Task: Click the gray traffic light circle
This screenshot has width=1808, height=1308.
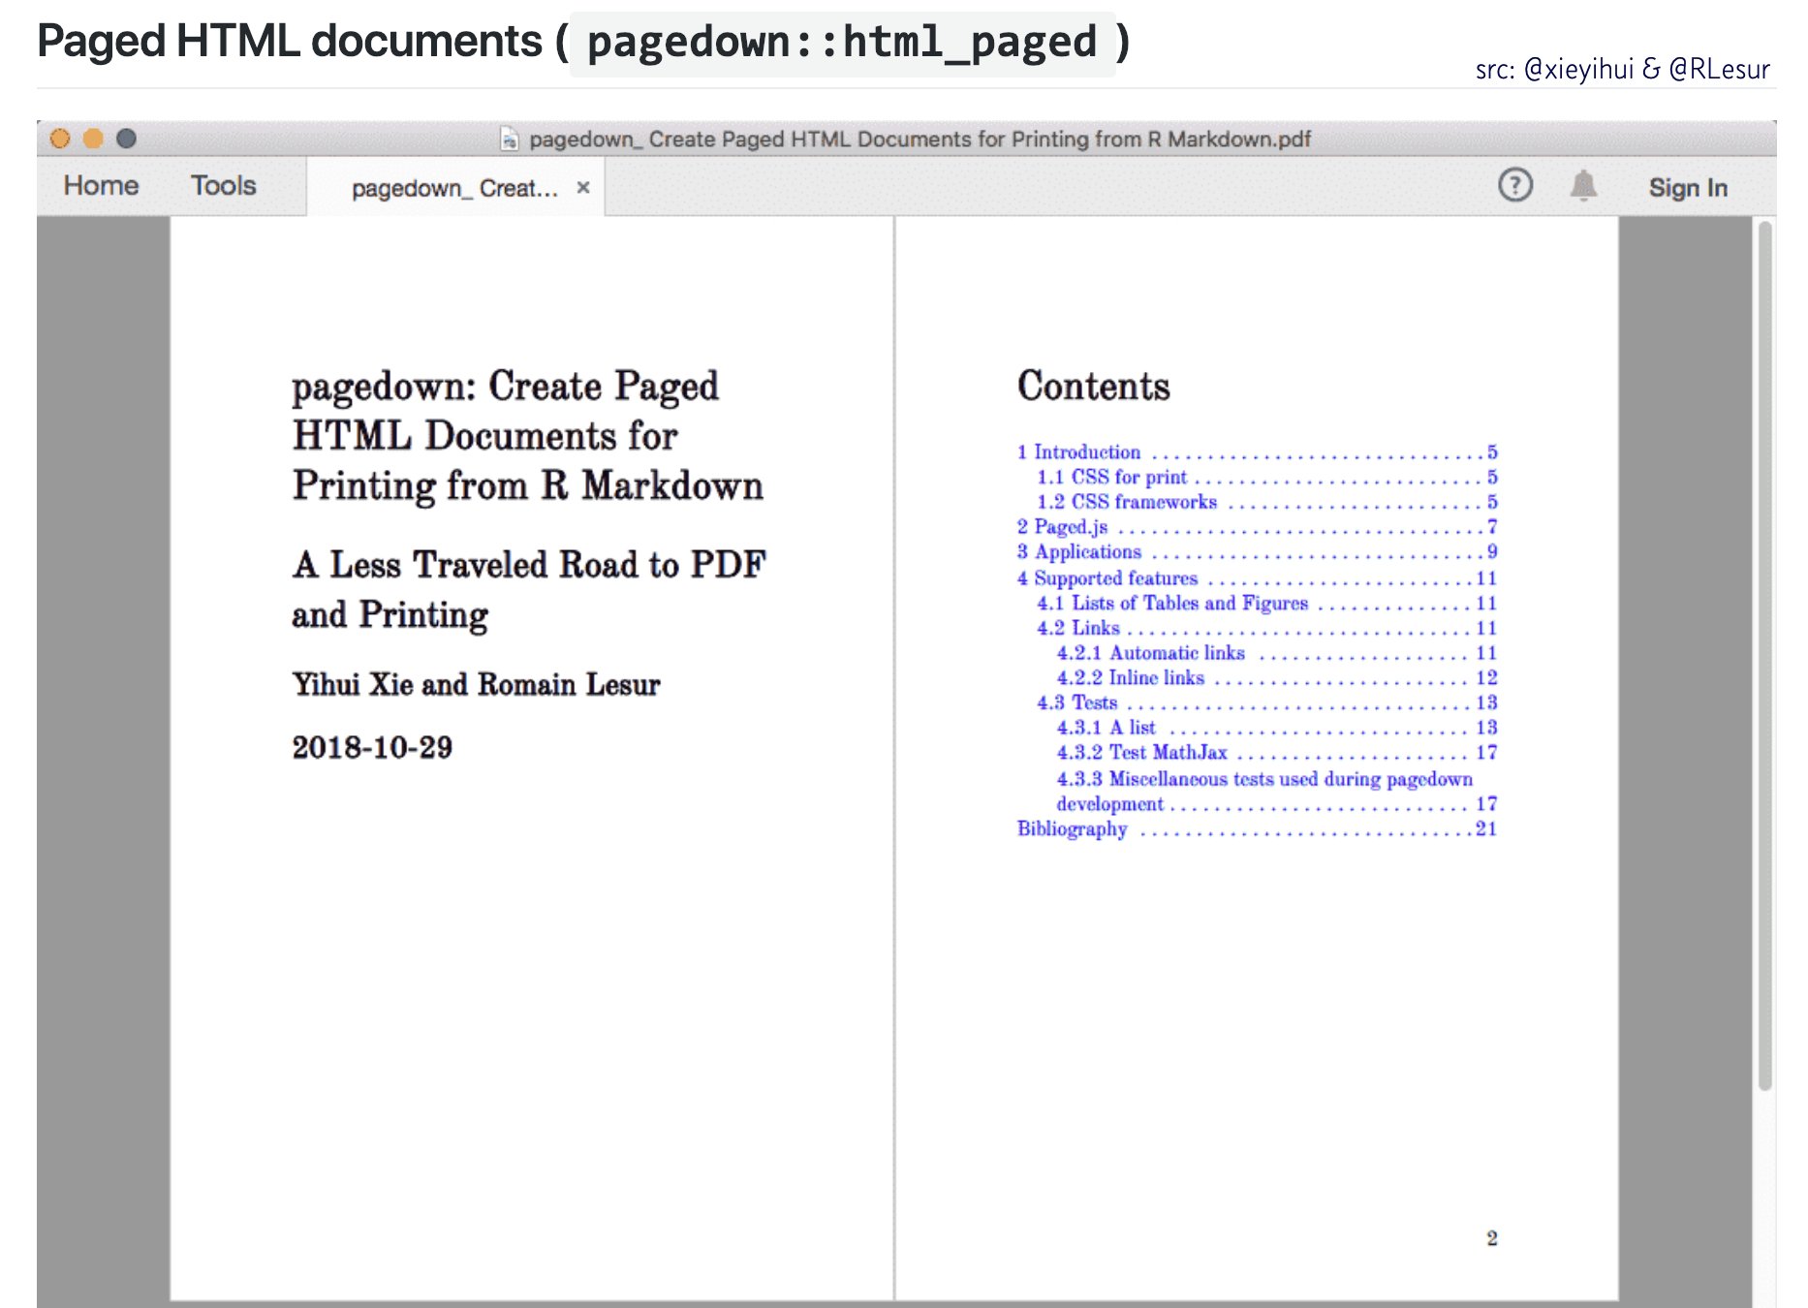Action: tap(126, 139)
